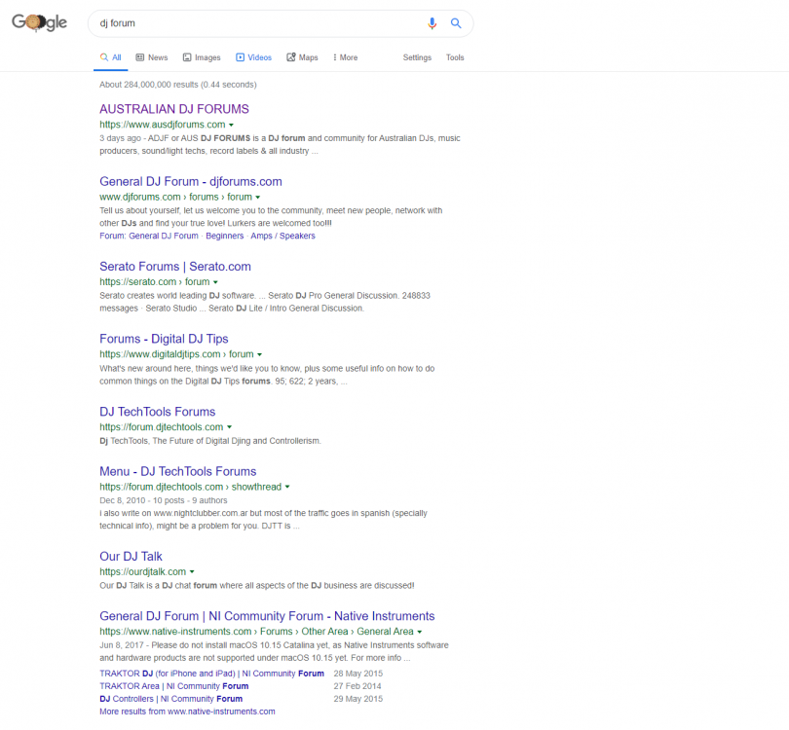Viewport: 789px width, 730px height.
Task: Open AUSTRALIAN DJ FORUMS result
Action: point(174,109)
